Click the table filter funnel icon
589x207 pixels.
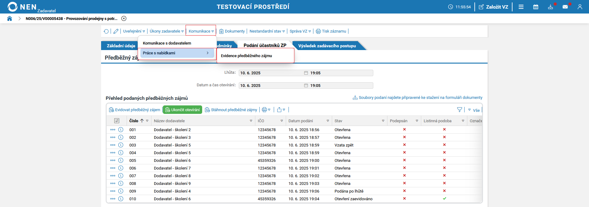point(460,110)
